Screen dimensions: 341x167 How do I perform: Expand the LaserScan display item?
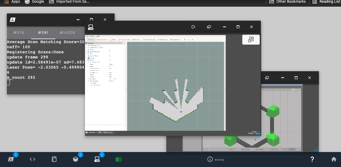tap(86, 56)
